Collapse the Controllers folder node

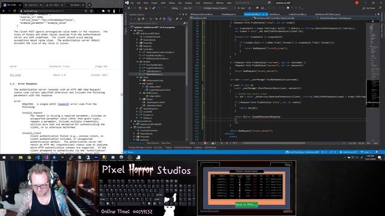tap(137, 49)
